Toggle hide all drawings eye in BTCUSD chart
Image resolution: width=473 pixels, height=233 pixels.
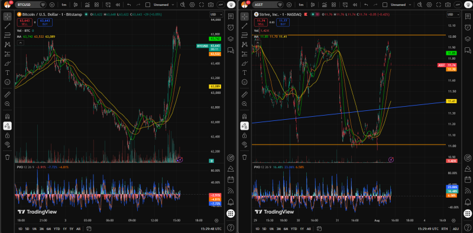point(7,144)
